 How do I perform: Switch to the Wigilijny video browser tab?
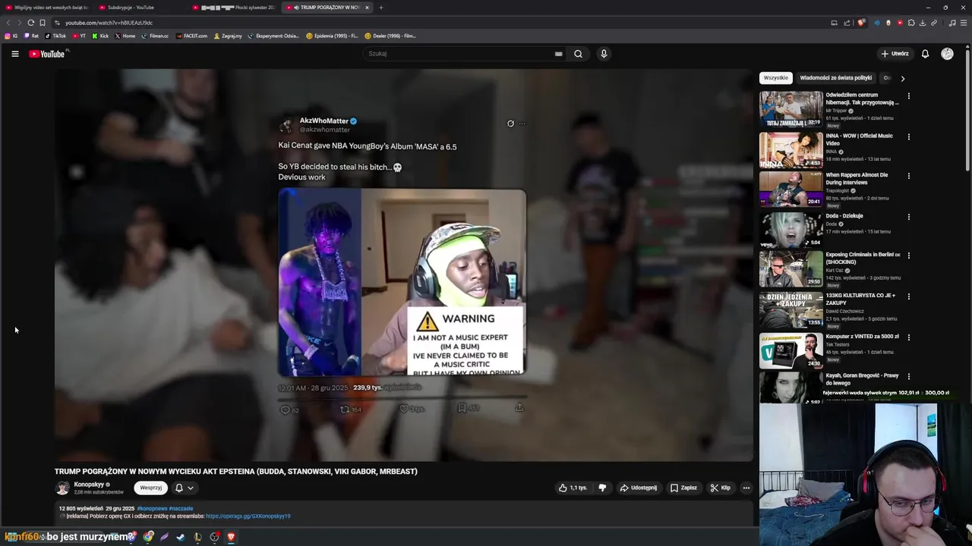[47, 8]
